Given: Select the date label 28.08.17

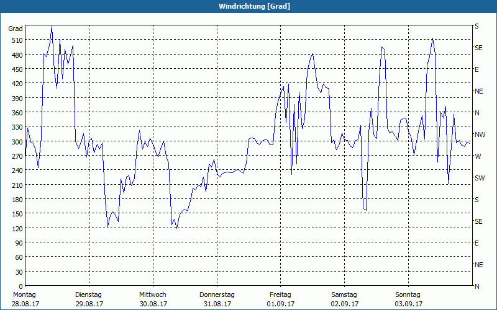Looking at the screenshot, I should 25,304.
